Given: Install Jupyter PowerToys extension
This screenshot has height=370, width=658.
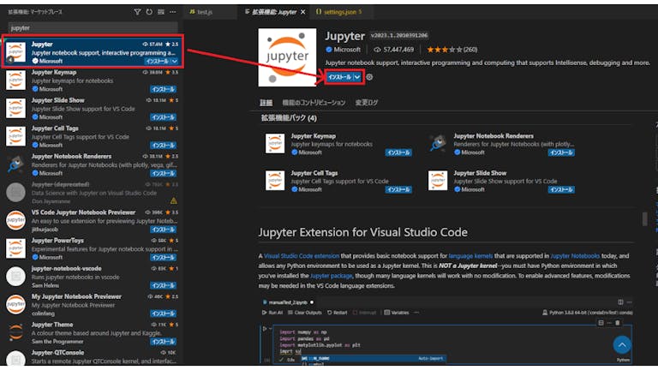Looking at the screenshot, I should click(164, 258).
